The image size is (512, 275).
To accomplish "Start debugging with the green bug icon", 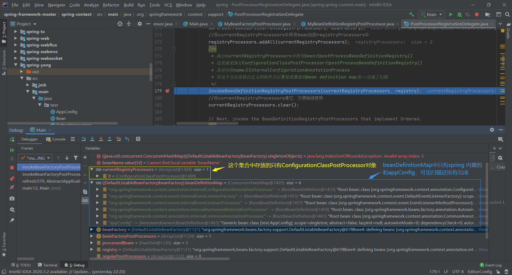I will click(459, 14).
